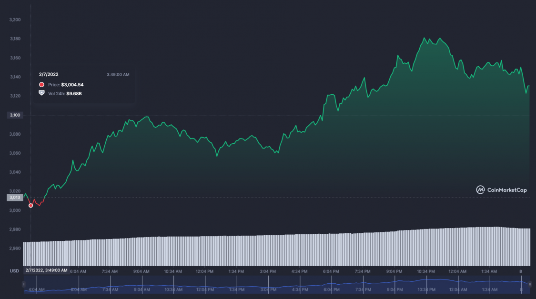Image resolution: width=536 pixels, height=299 pixels.
Task: Click the 3,200 y-axis label
Action: click(x=15, y=20)
